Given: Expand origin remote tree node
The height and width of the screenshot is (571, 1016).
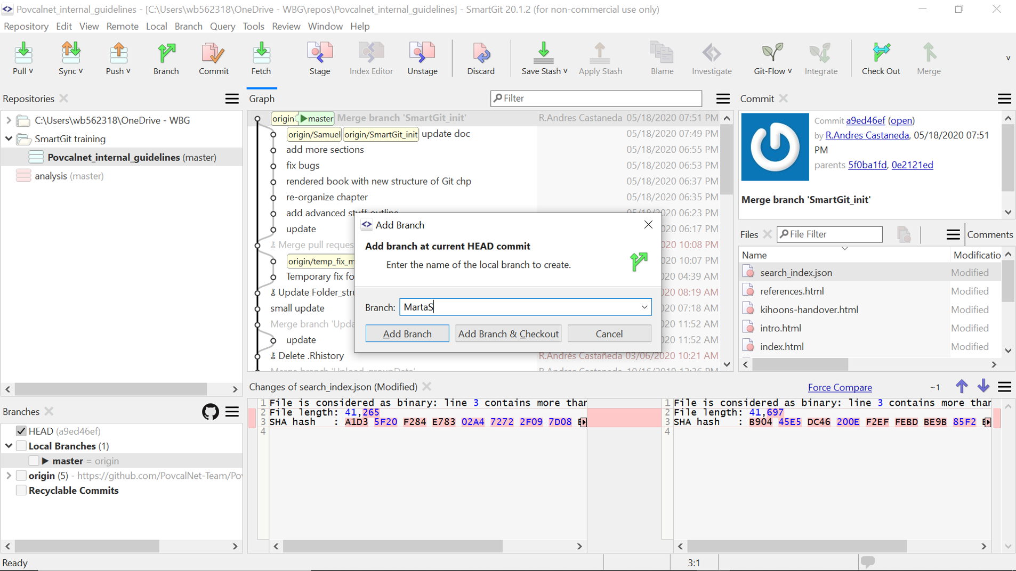Looking at the screenshot, I should pos(9,476).
